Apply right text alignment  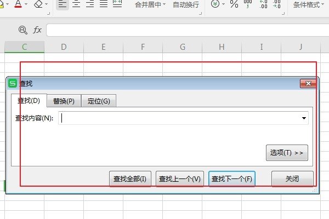tap(90, 4)
